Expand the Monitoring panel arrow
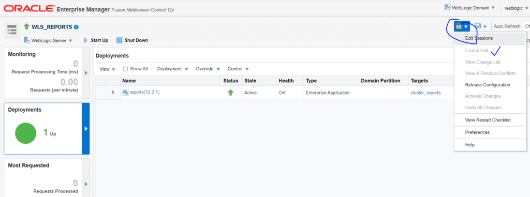 point(86,73)
